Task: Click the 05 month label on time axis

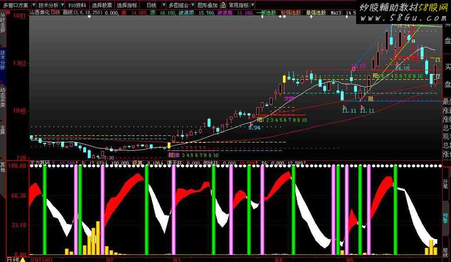Action: coord(349,260)
